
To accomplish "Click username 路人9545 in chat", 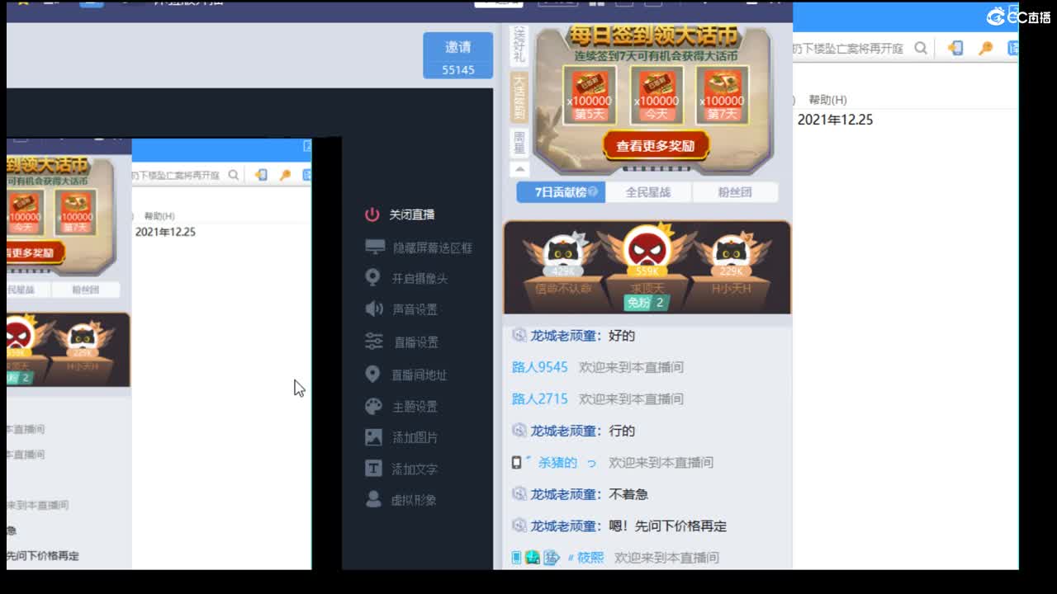I will 540,367.
